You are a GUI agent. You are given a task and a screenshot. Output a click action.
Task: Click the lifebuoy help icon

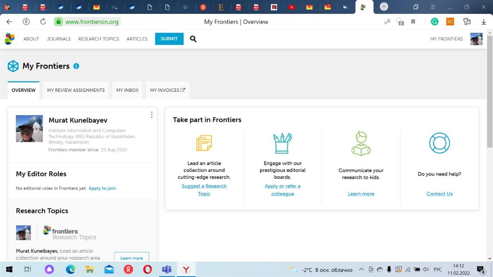439,143
